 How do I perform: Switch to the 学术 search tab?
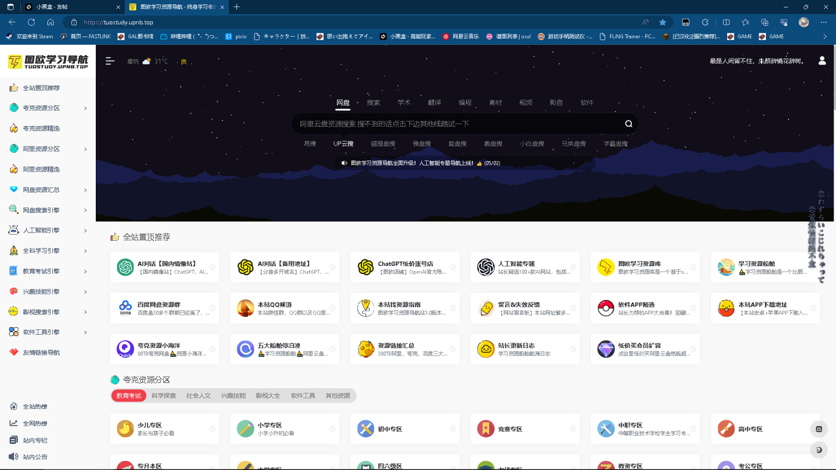pos(403,103)
